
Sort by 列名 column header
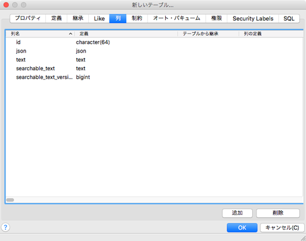(40, 34)
